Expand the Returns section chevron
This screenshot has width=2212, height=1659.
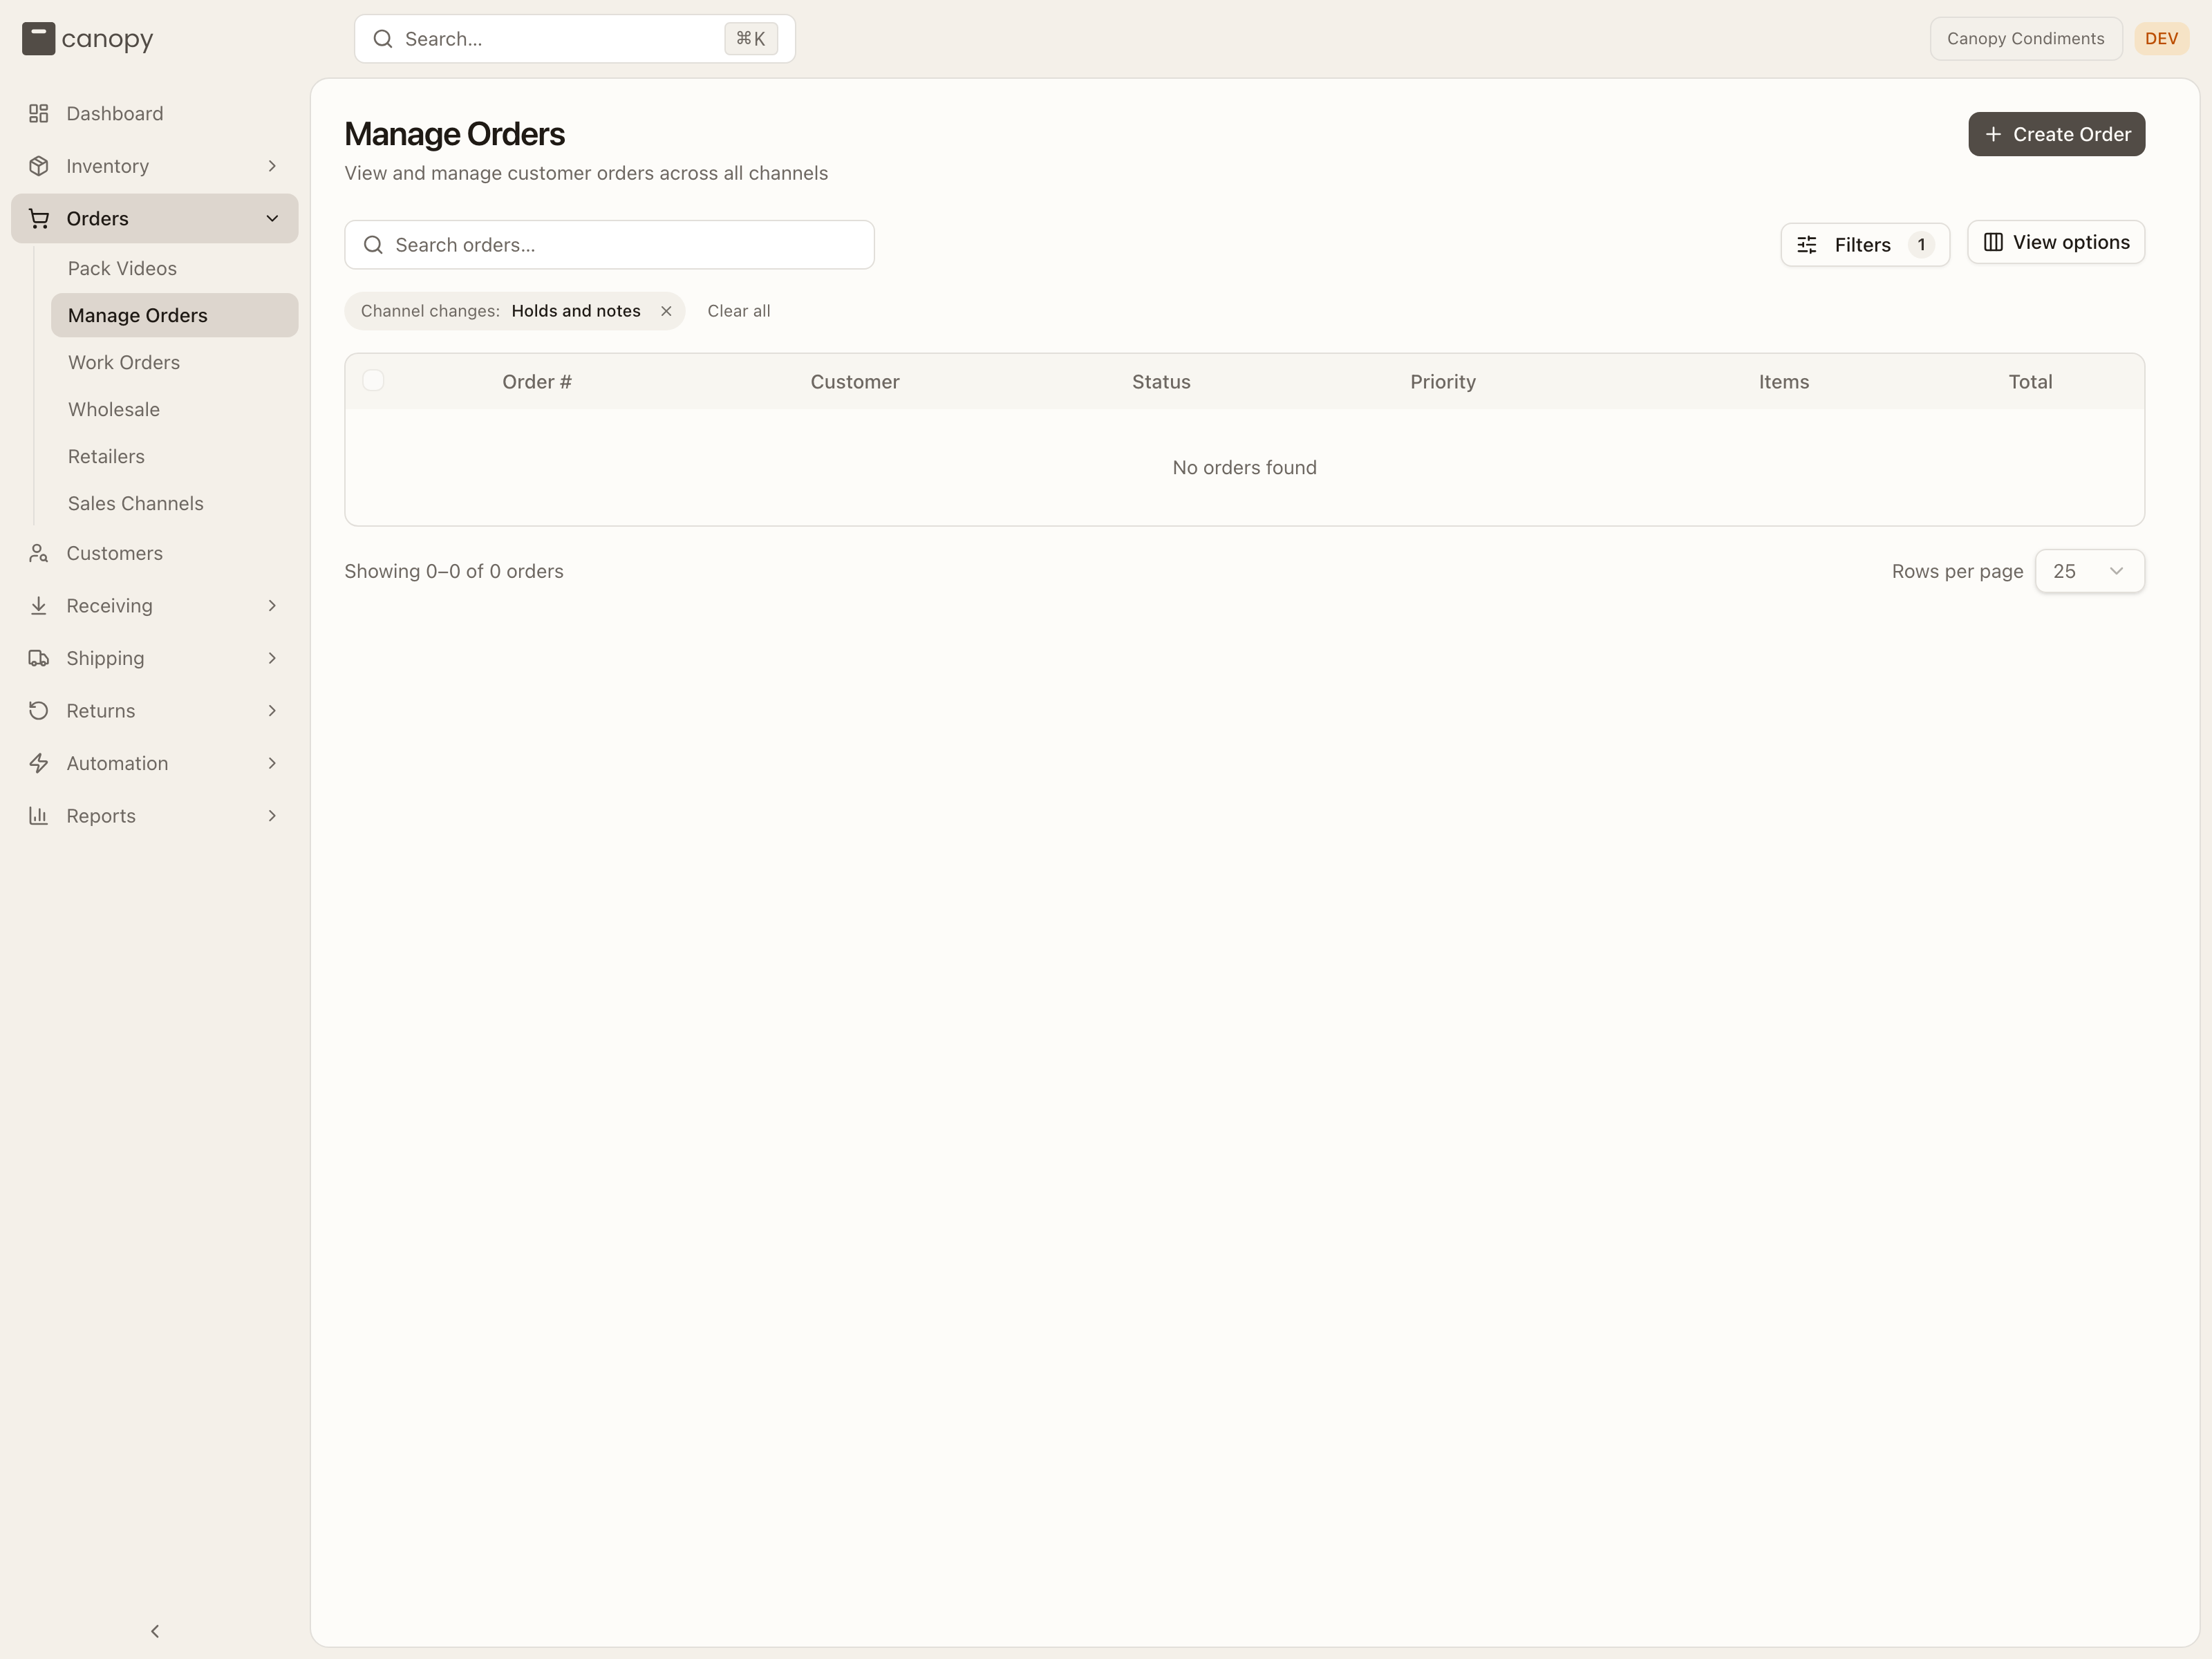click(272, 711)
